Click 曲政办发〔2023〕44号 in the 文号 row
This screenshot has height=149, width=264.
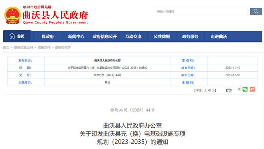point(107,75)
